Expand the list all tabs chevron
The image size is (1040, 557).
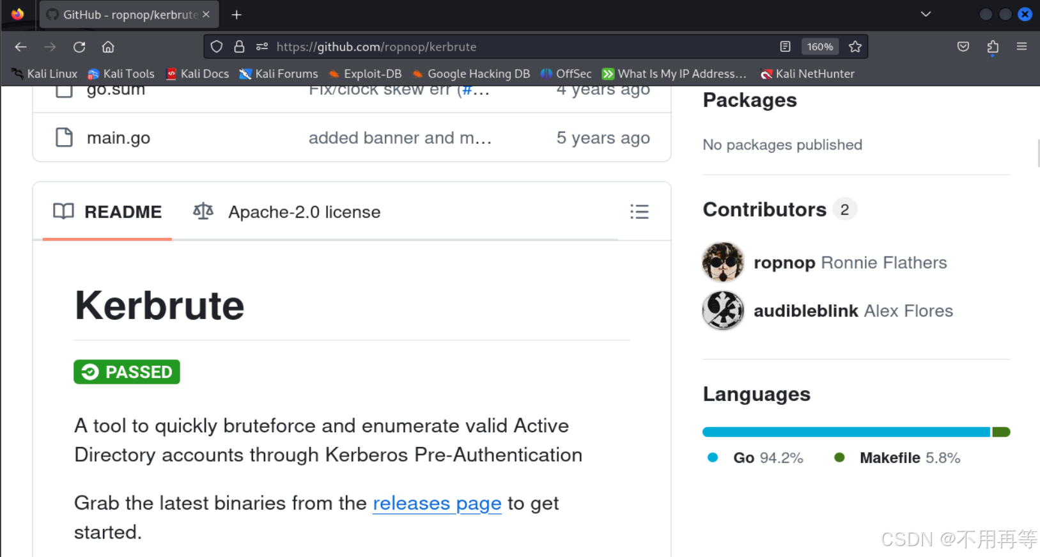[x=926, y=14]
